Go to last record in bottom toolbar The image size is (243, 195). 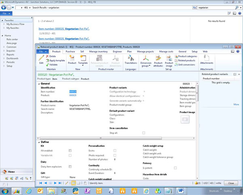tap(60, 183)
